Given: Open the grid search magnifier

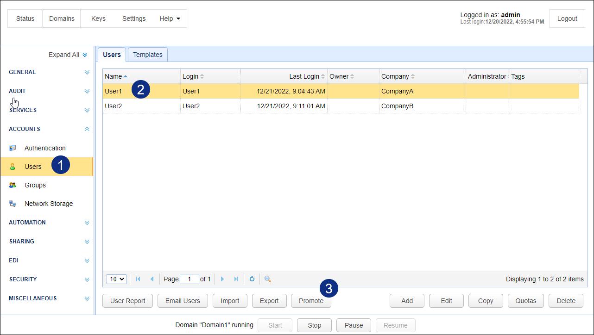Looking at the screenshot, I should (267, 279).
